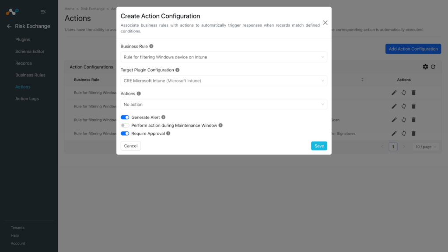Go to Action Logs in sidebar
Image resolution: width=448 pixels, height=252 pixels.
27,99
